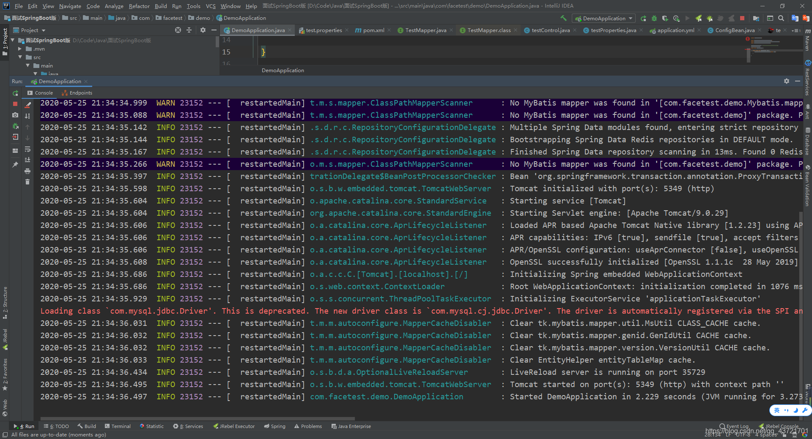Toggle the Maven side panel
Image resolution: width=812 pixels, height=439 pixels.
807,41
